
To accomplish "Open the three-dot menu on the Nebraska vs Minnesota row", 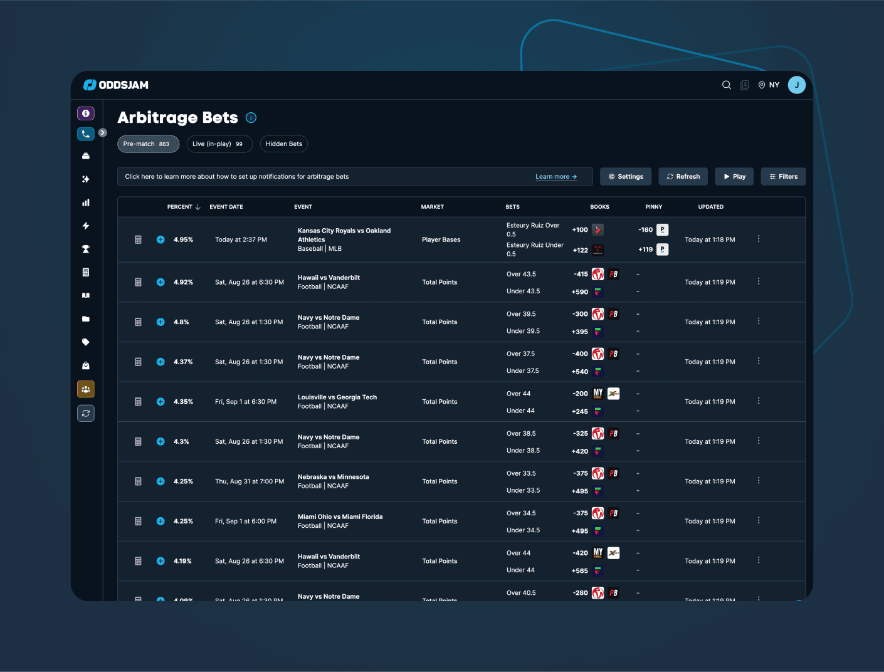I will [x=759, y=480].
